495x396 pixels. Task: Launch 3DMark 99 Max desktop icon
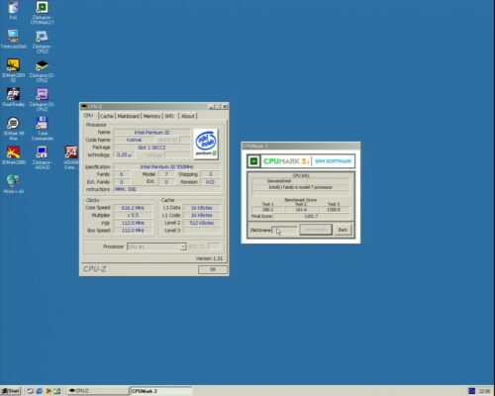click(13, 129)
